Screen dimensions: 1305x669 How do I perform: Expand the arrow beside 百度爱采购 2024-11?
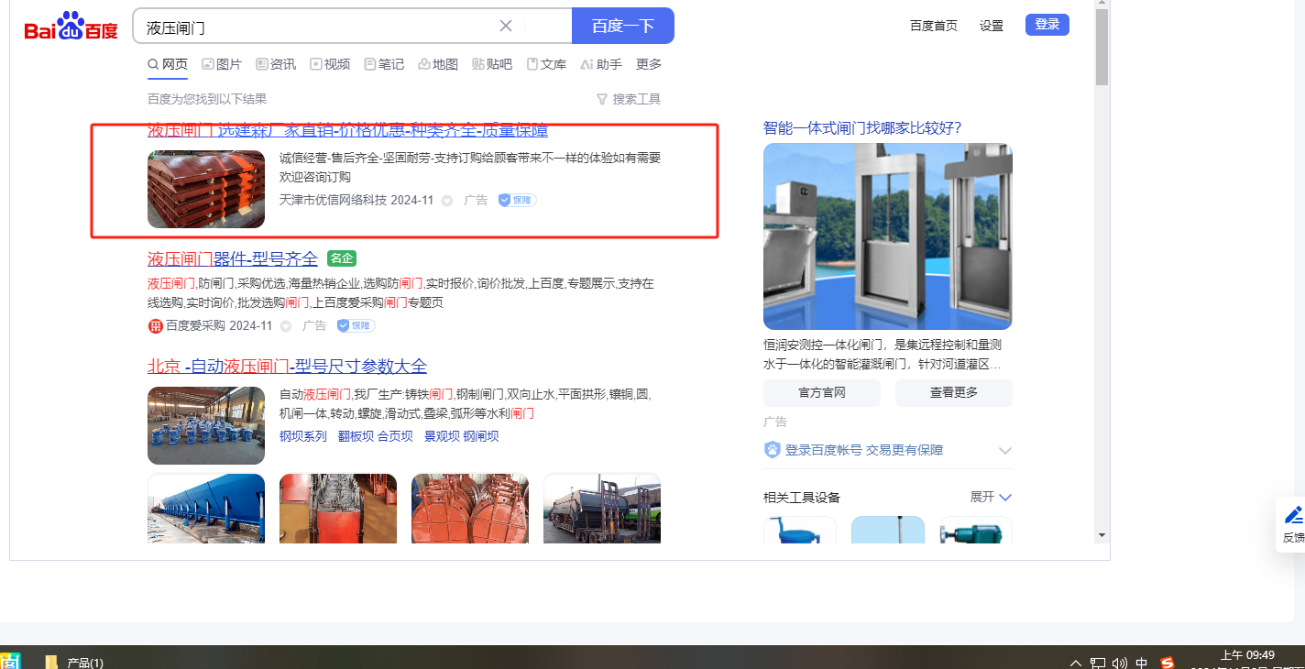tap(286, 326)
